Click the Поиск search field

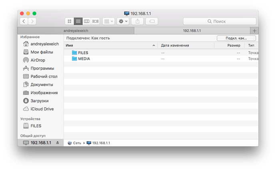(x=220, y=21)
